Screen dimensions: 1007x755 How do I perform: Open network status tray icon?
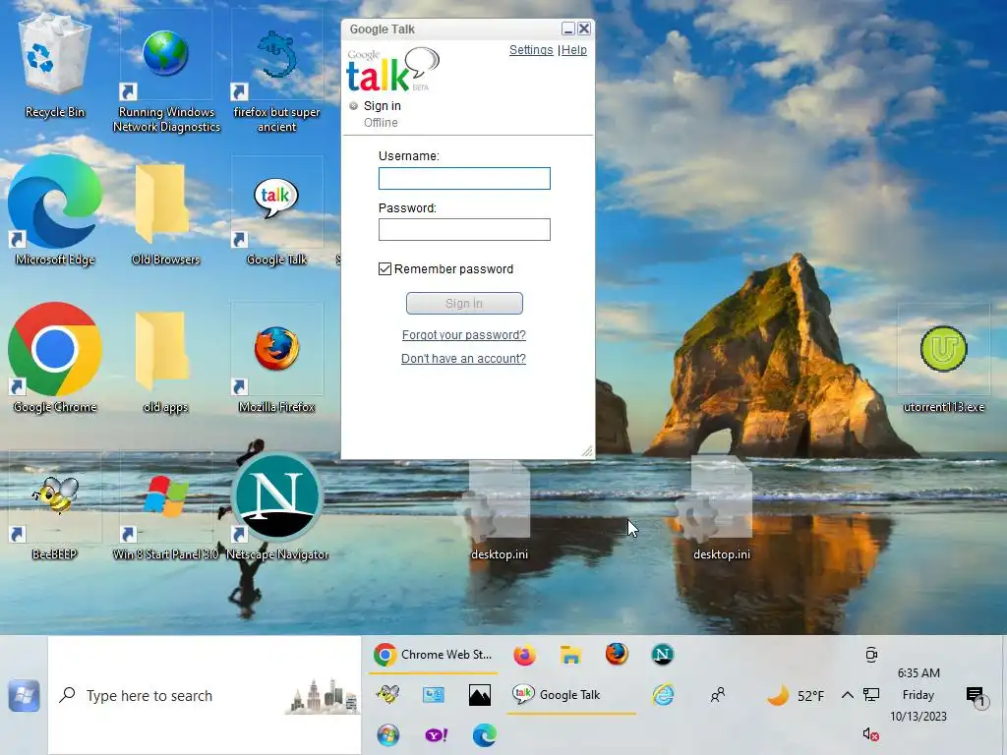(871, 694)
